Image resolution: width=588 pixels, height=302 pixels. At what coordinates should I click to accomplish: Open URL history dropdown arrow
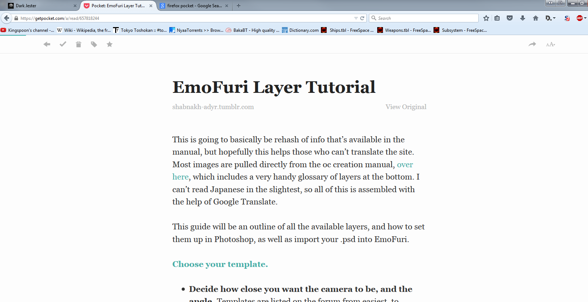(356, 18)
